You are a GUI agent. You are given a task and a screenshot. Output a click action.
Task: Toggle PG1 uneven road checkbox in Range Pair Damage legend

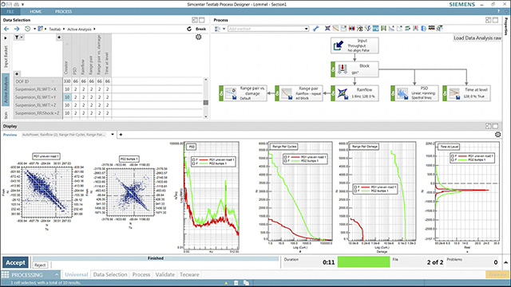[x=356, y=187]
